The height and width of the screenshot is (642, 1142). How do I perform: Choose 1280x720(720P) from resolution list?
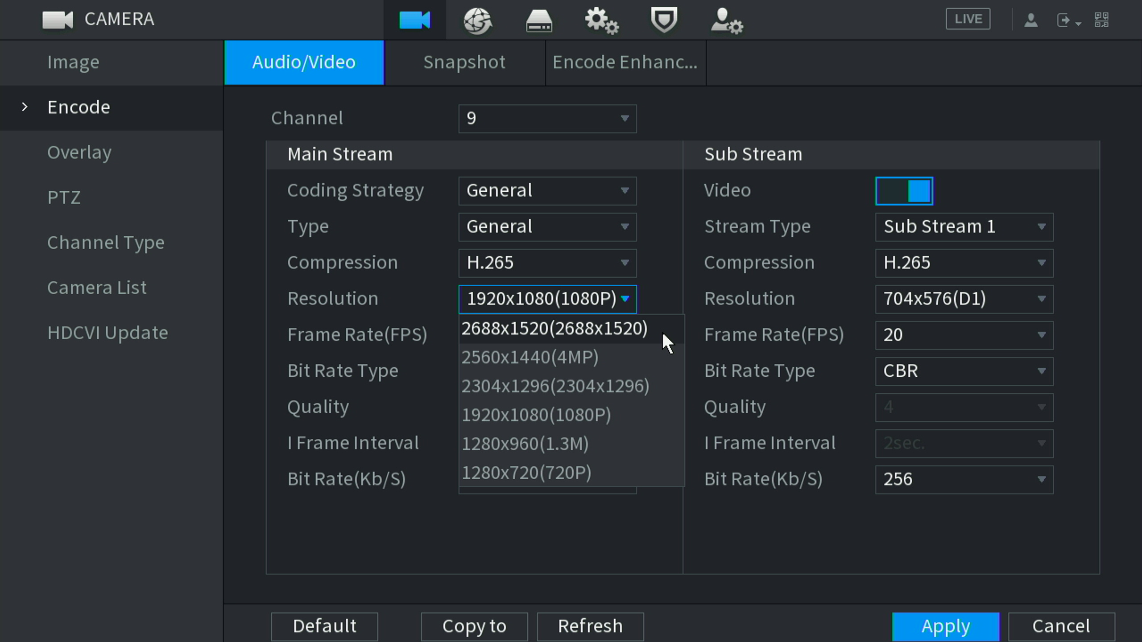(x=526, y=473)
